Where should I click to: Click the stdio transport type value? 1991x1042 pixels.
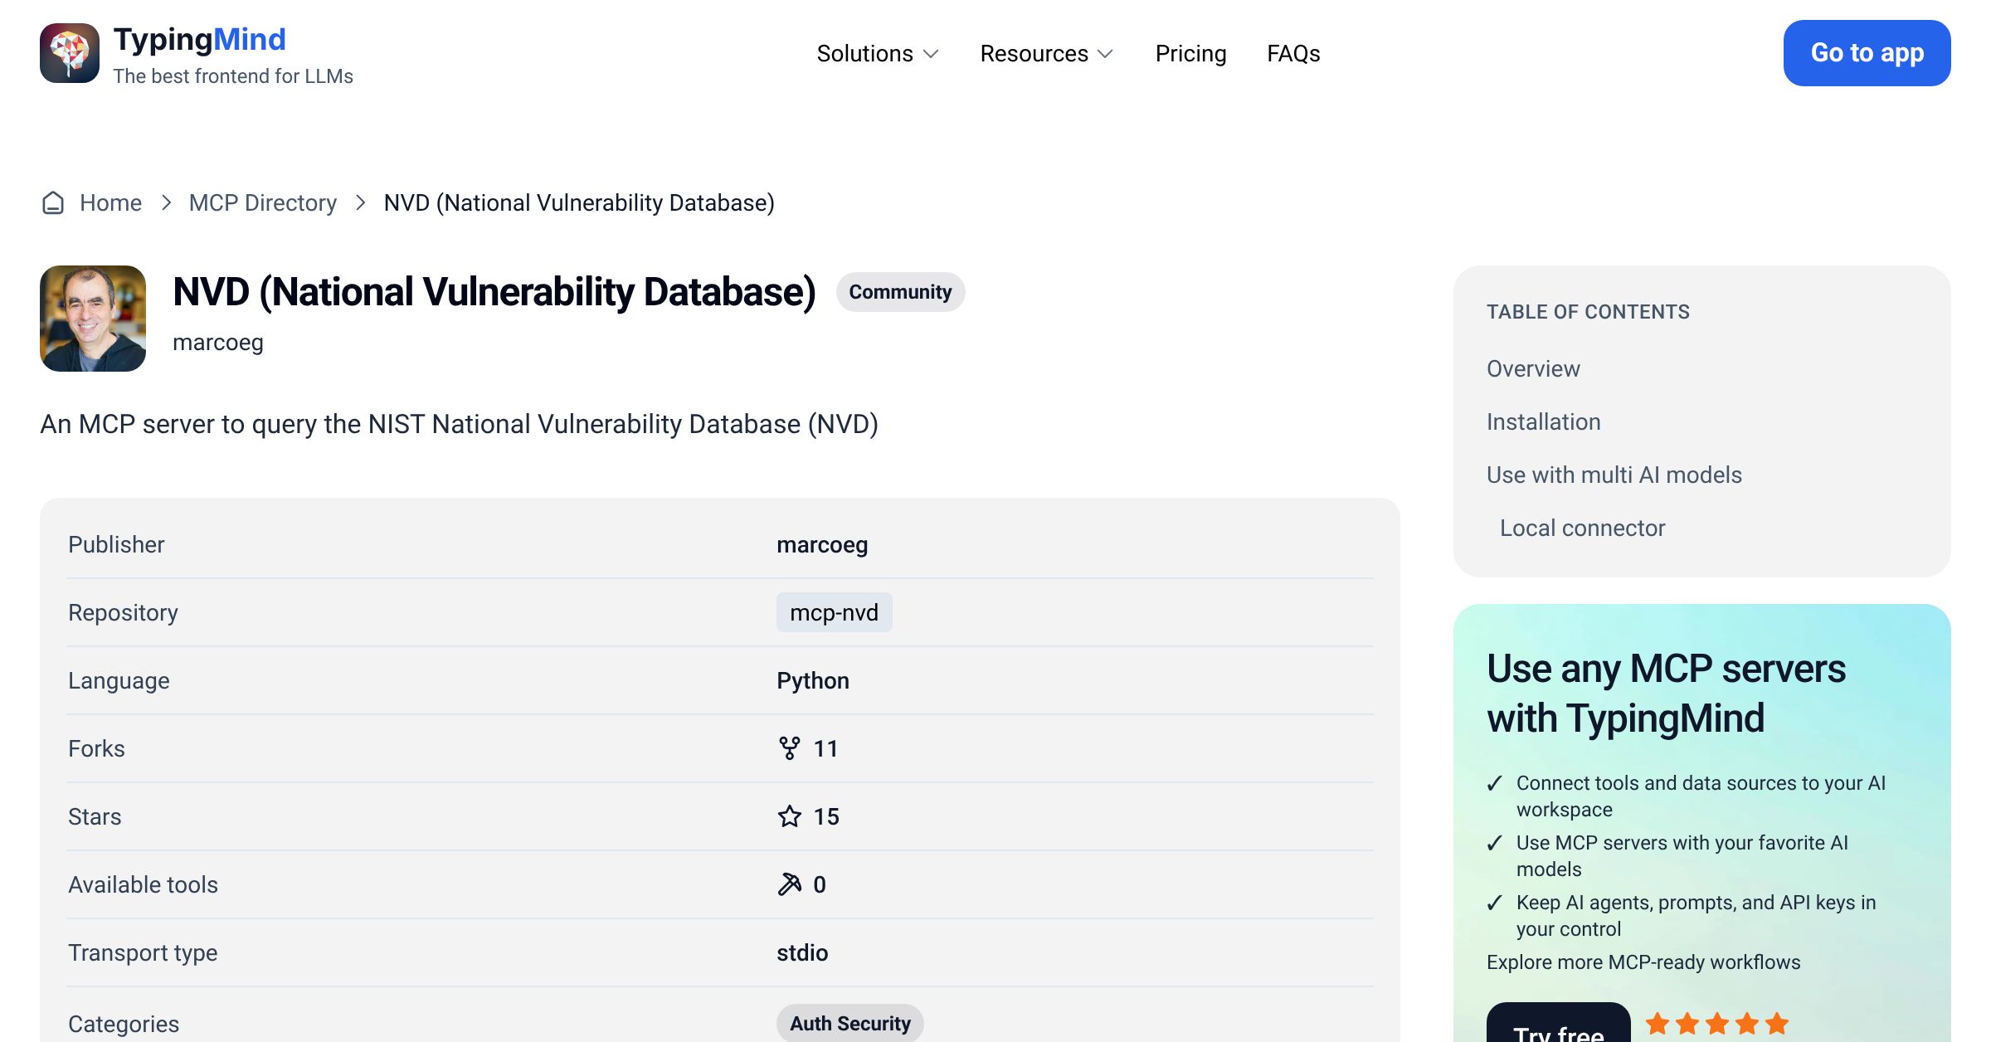tap(802, 952)
